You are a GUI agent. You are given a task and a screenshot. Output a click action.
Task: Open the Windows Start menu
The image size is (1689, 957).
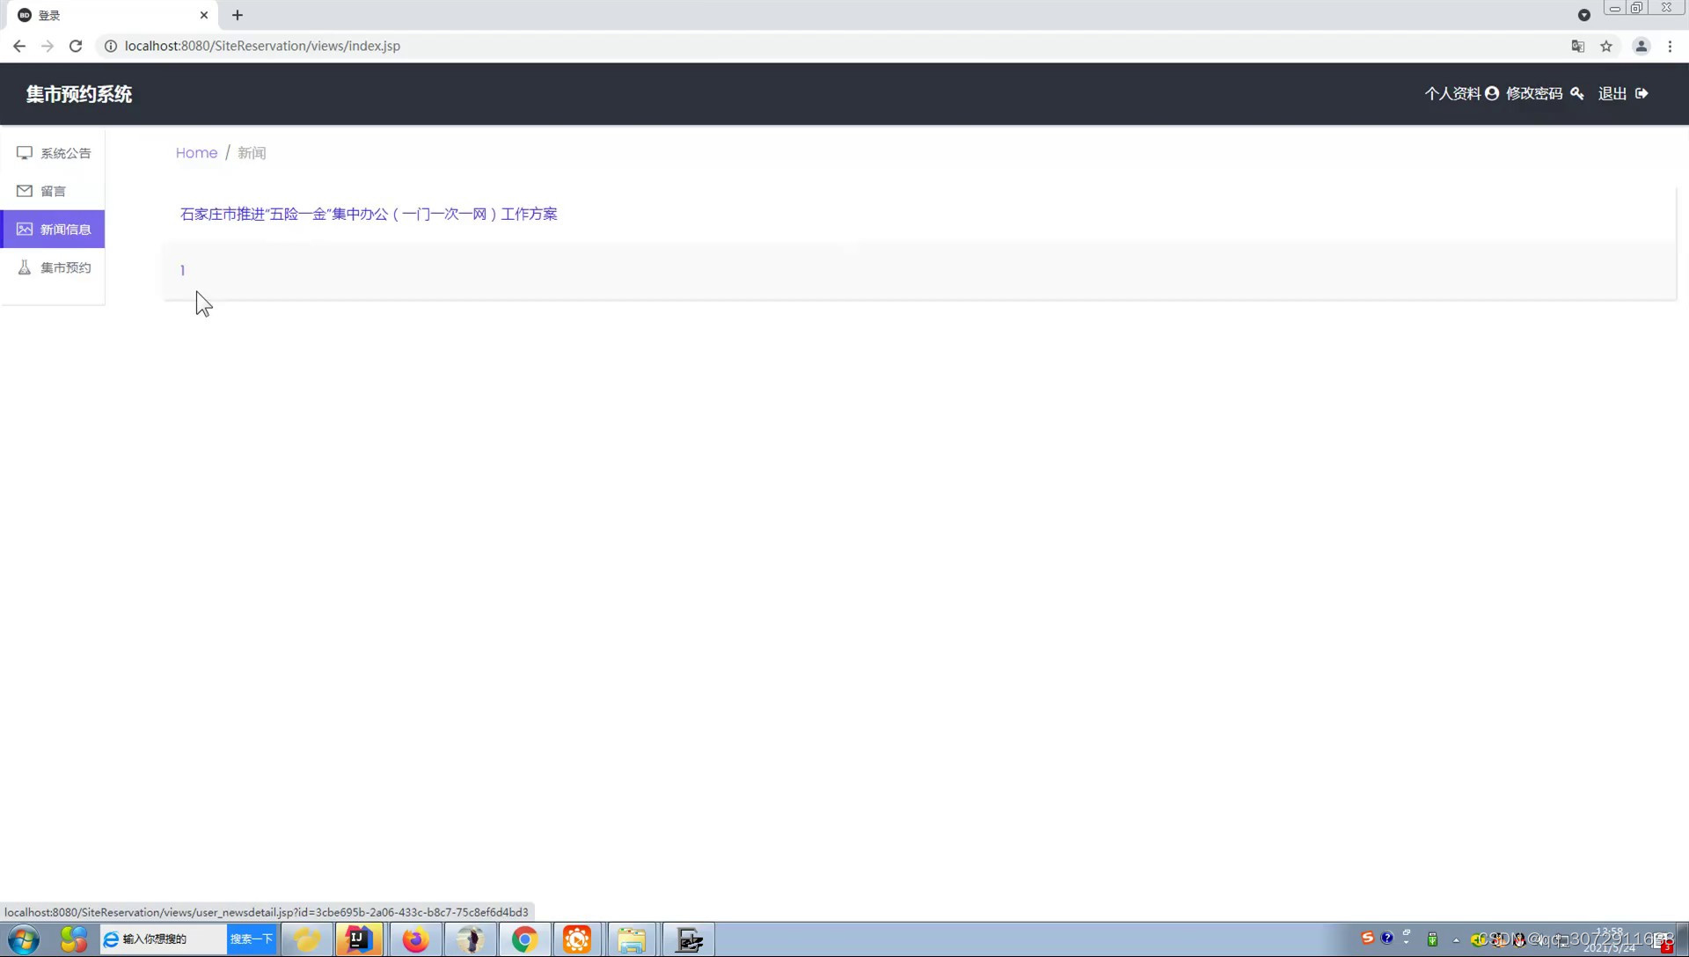point(24,939)
